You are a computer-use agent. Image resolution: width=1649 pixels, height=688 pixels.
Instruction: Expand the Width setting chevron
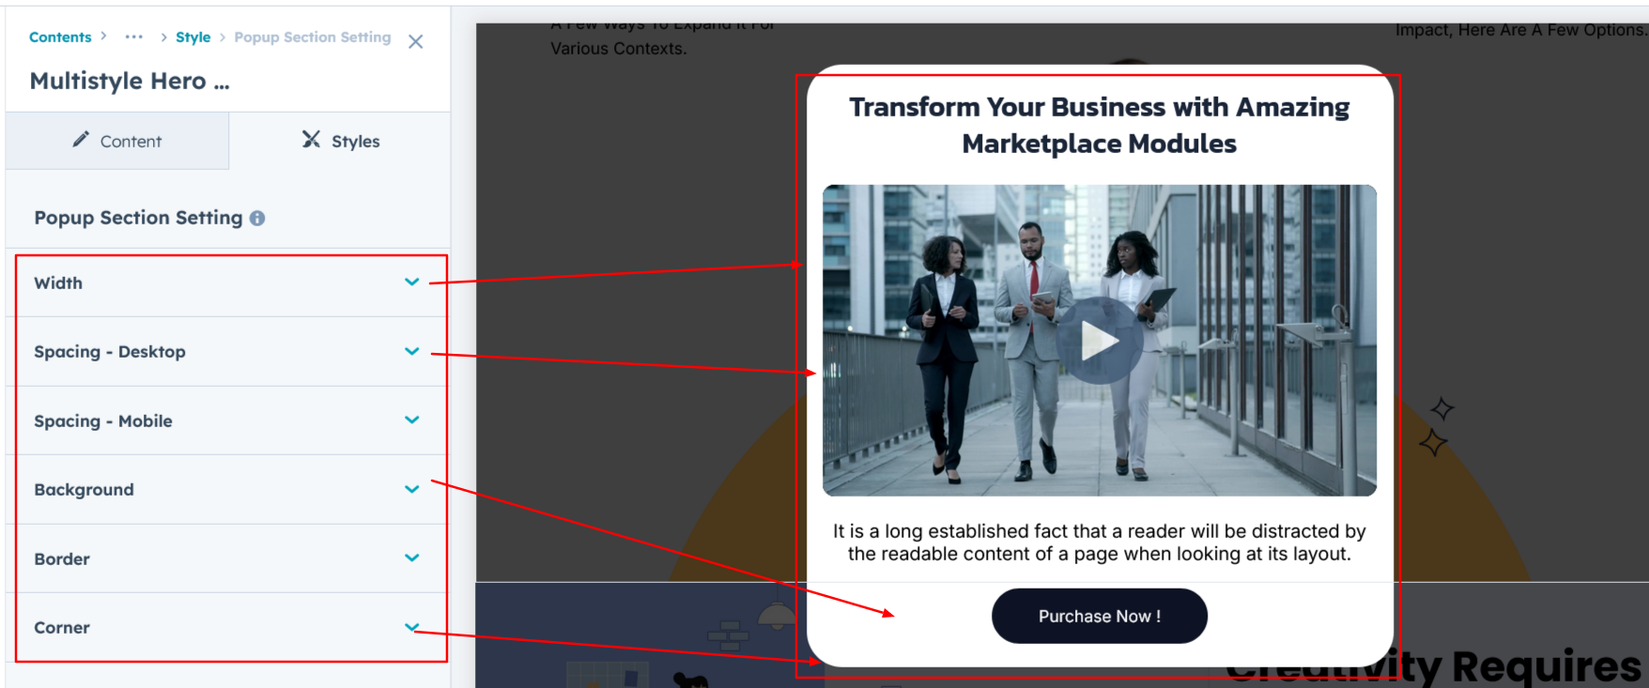click(x=411, y=282)
